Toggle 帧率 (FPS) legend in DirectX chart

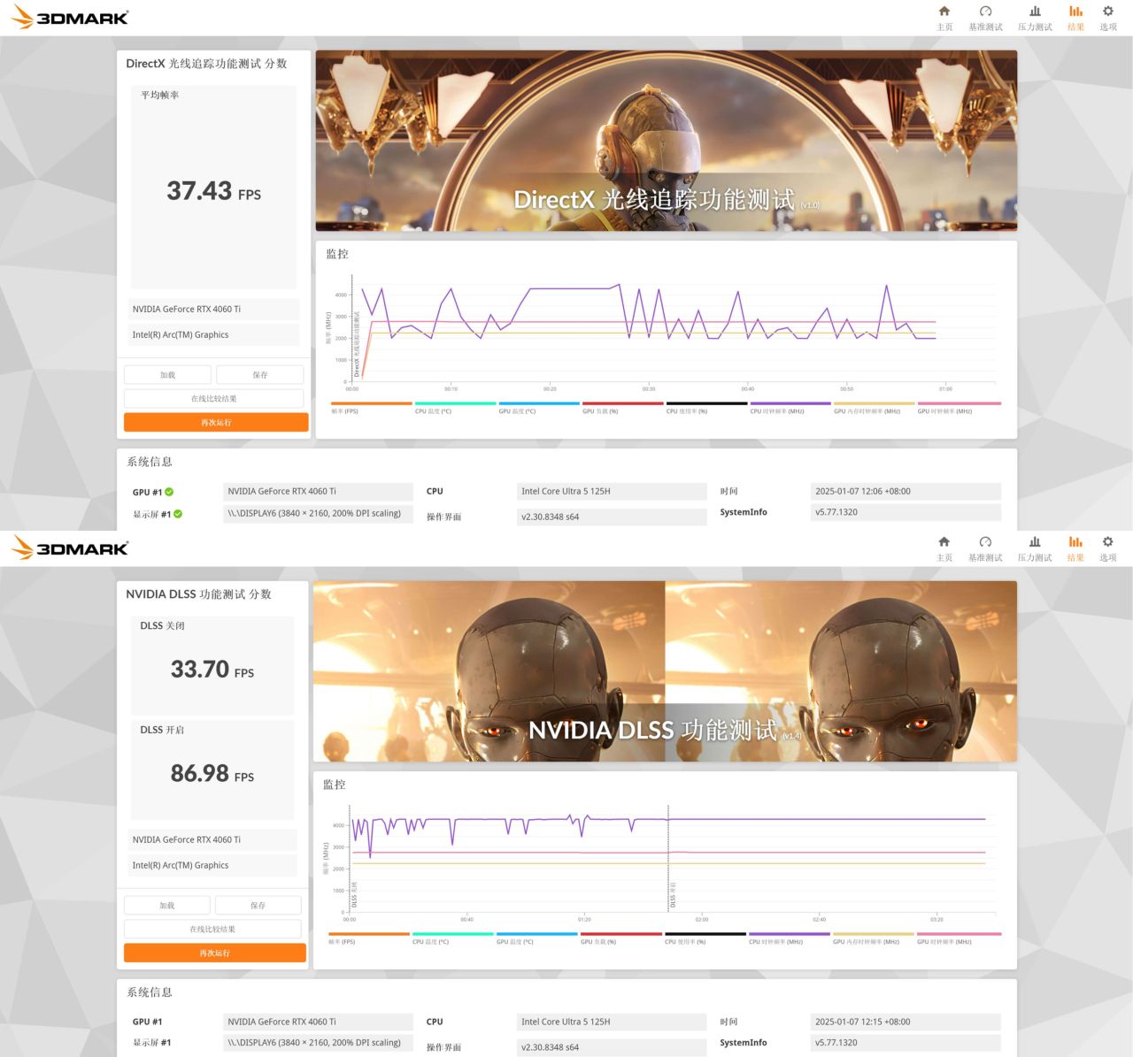pyautogui.click(x=372, y=408)
